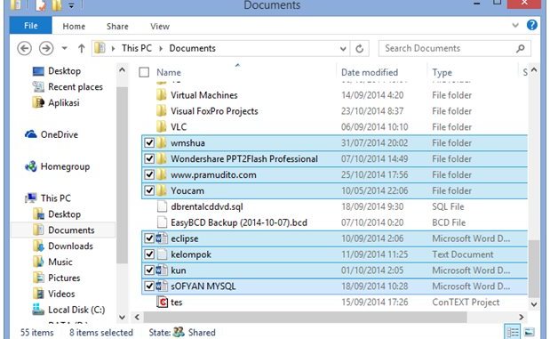Image resolution: width=550 pixels, height=339 pixels.
Task: Select This PC in the navigation pane
Action: 56,198
